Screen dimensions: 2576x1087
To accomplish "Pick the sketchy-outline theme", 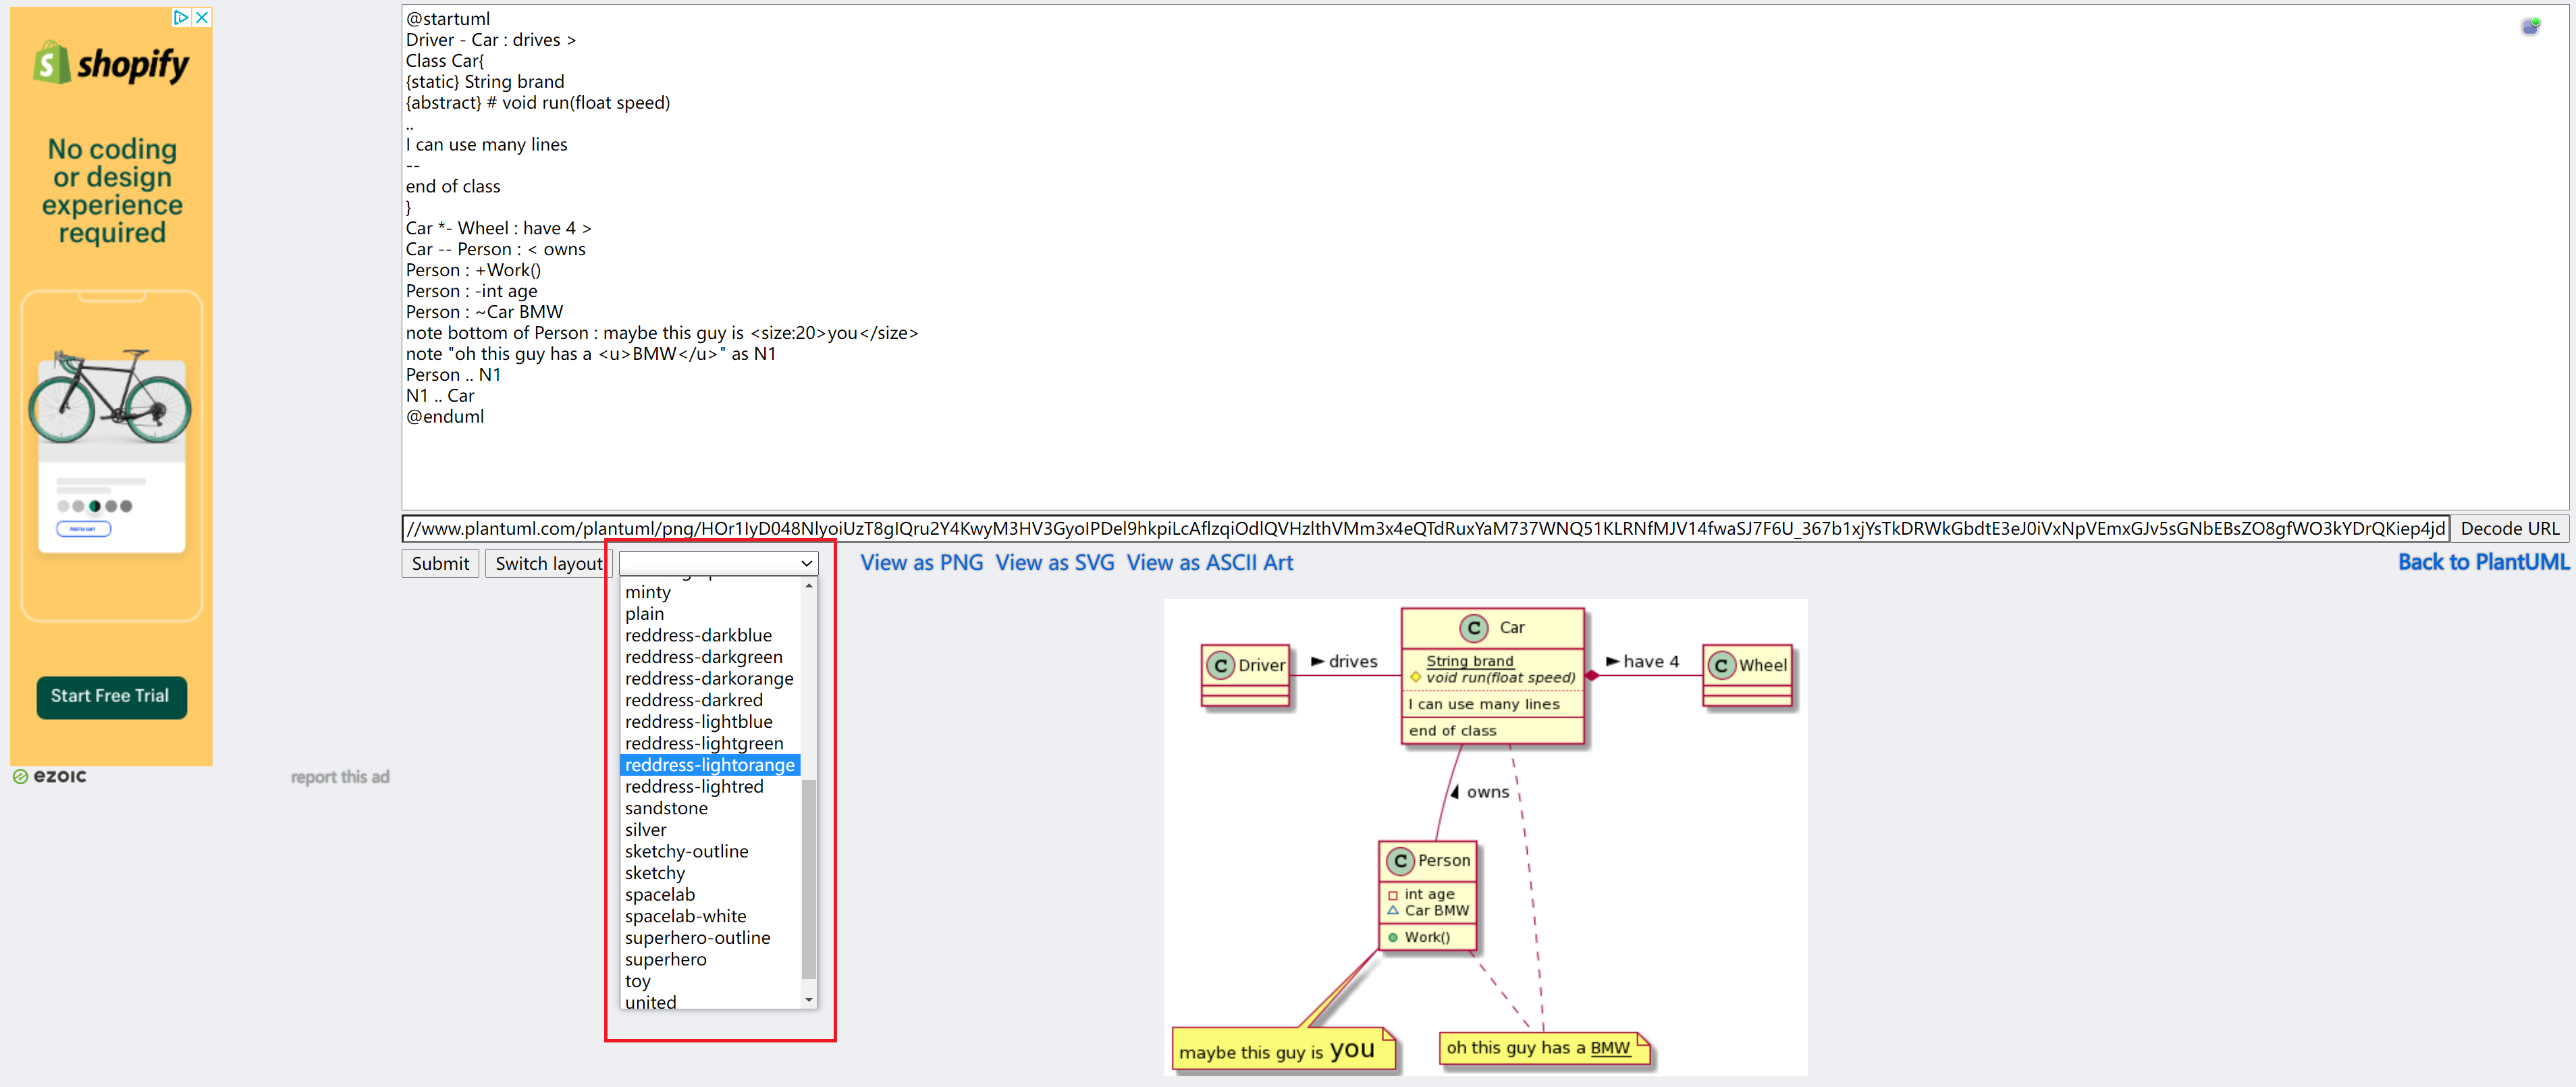I will pyautogui.click(x=686, y=851).
